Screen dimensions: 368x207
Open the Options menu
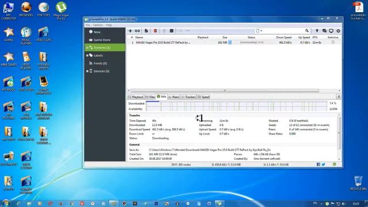coord(98,25)
